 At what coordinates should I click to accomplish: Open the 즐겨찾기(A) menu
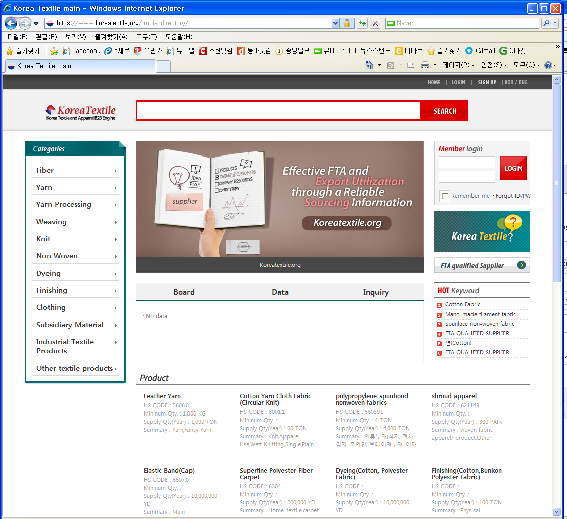click(111, 37)
